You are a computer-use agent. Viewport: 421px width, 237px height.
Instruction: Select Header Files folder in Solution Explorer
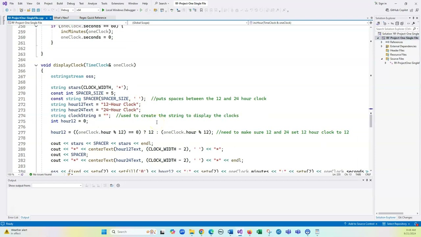(x=397, y=50)
